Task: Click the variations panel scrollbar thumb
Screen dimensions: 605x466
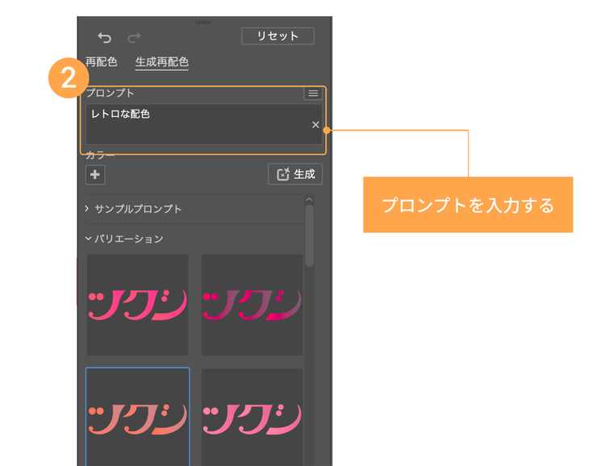Action: click(310, 235)
